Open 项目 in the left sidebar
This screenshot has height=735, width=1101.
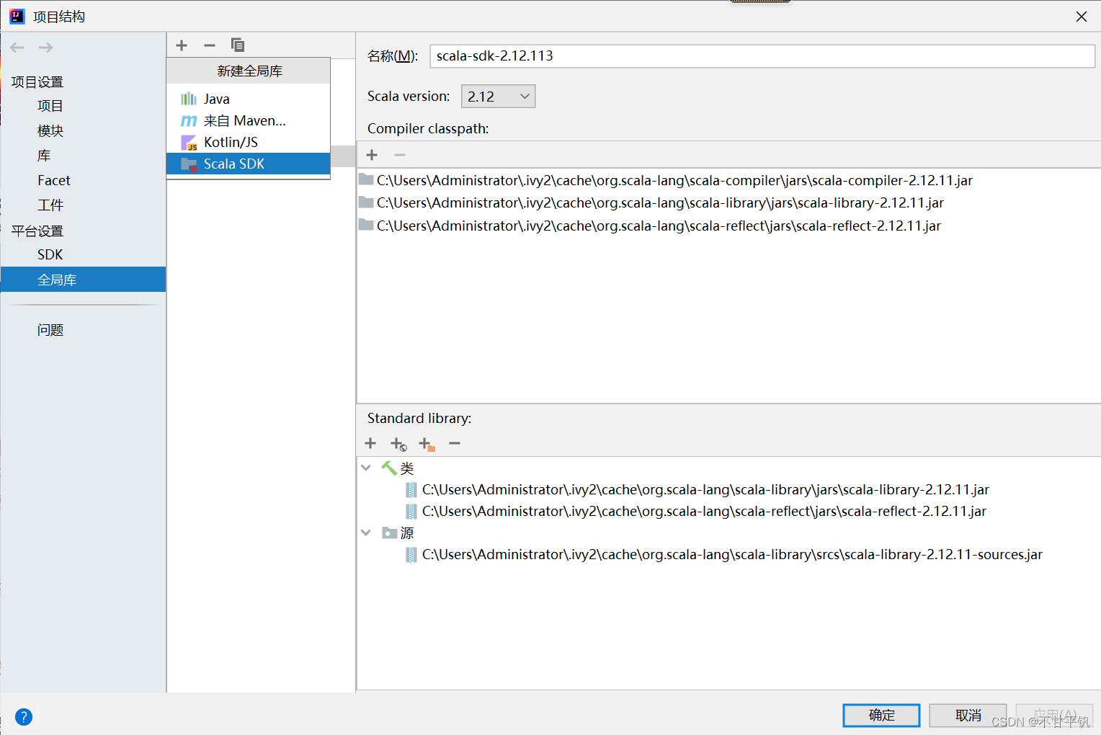click(x=50, y=106)
